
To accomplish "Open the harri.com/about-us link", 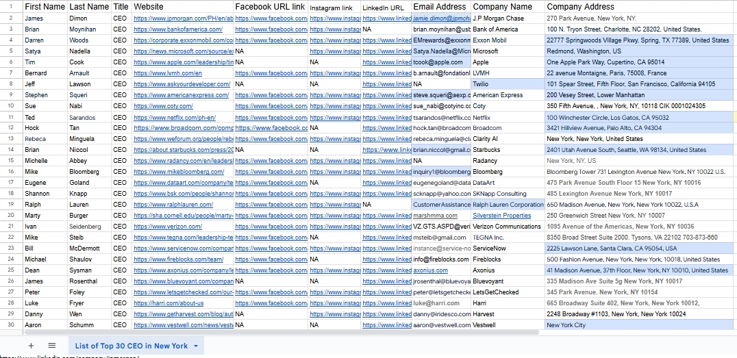I will click(x=168, y=303).
